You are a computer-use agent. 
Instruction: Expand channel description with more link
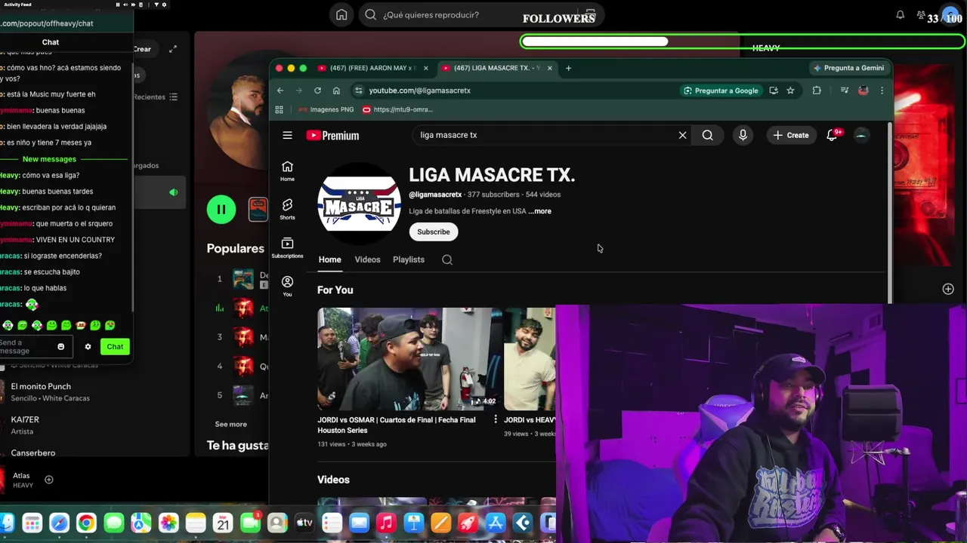[540, 211]
